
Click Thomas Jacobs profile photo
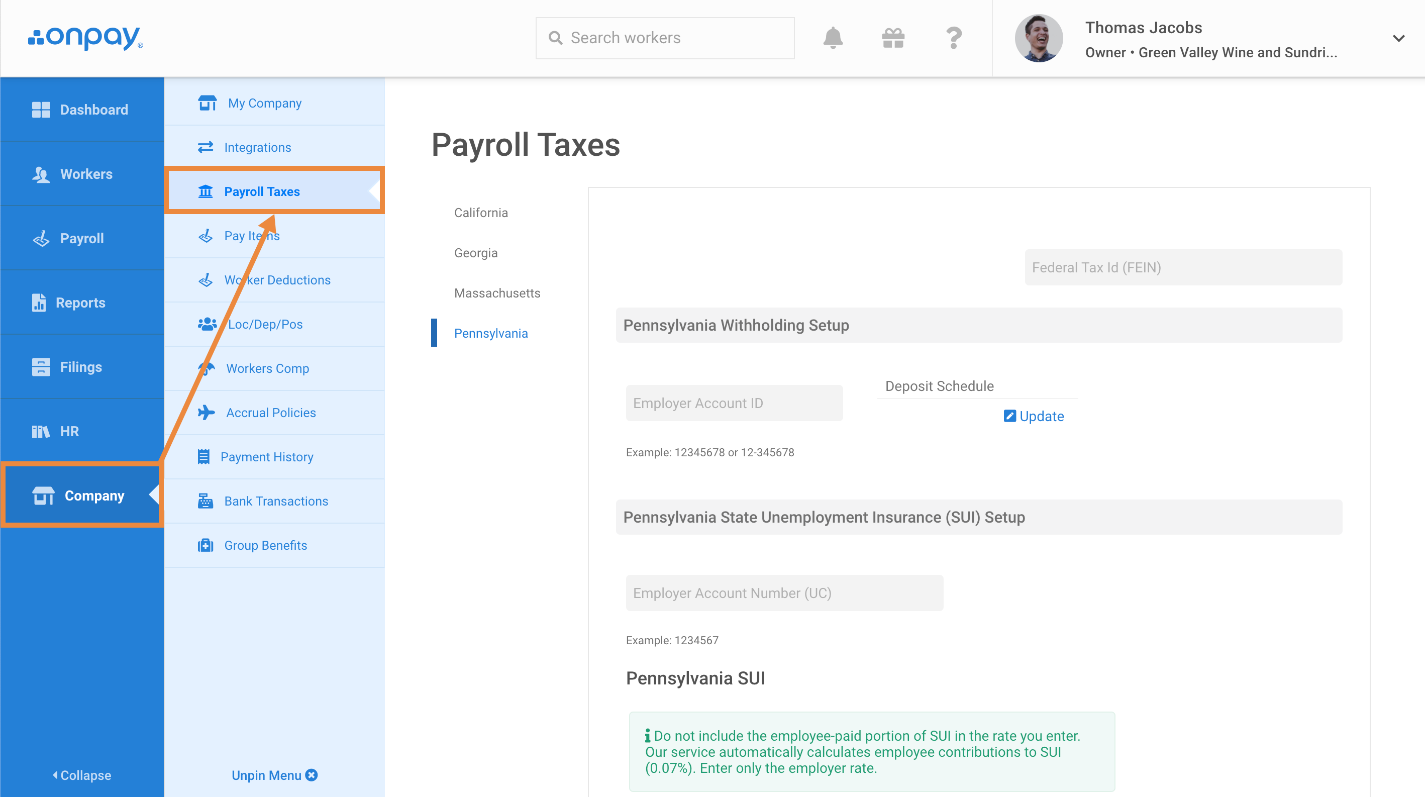1038,38
